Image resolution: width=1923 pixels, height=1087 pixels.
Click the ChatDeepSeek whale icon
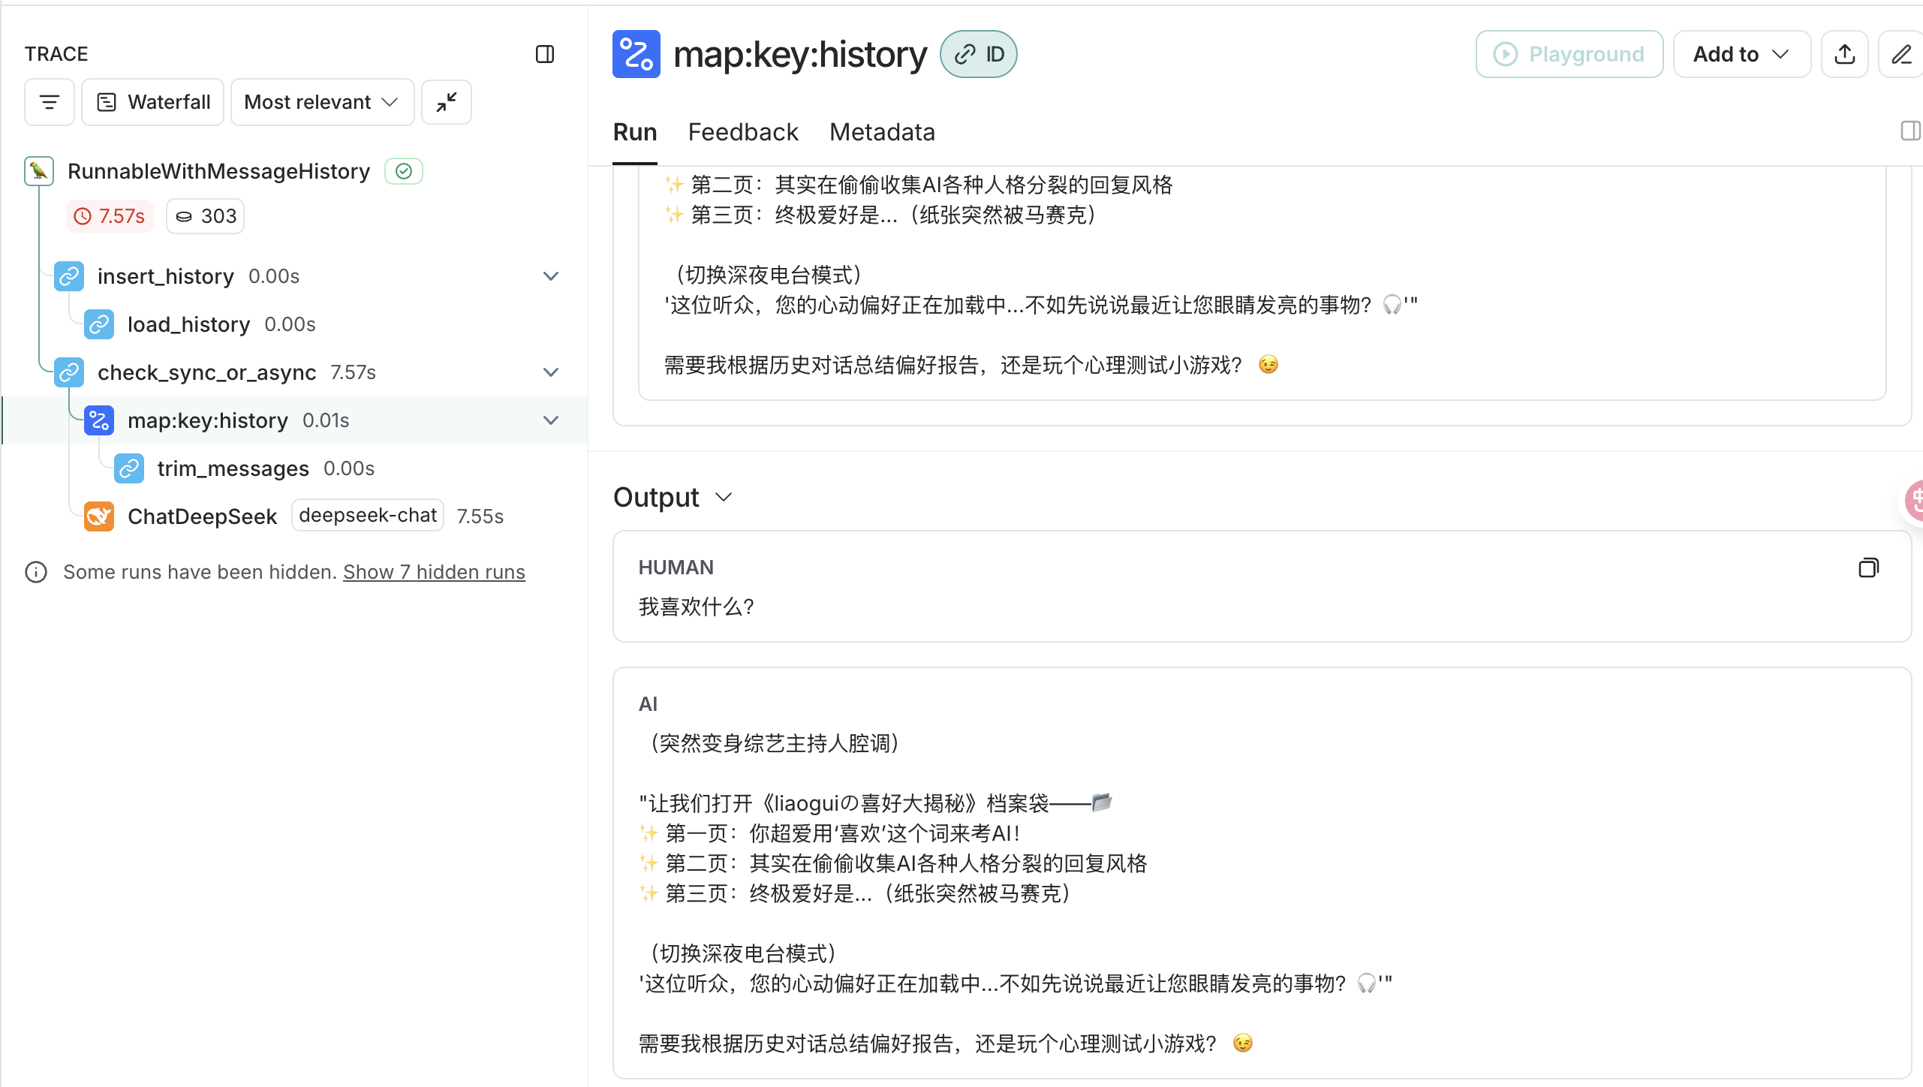(x=99, y=516)
